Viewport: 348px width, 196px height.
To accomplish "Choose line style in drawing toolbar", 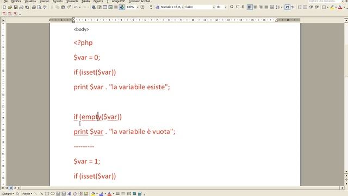I will click(x=117, y=194).
